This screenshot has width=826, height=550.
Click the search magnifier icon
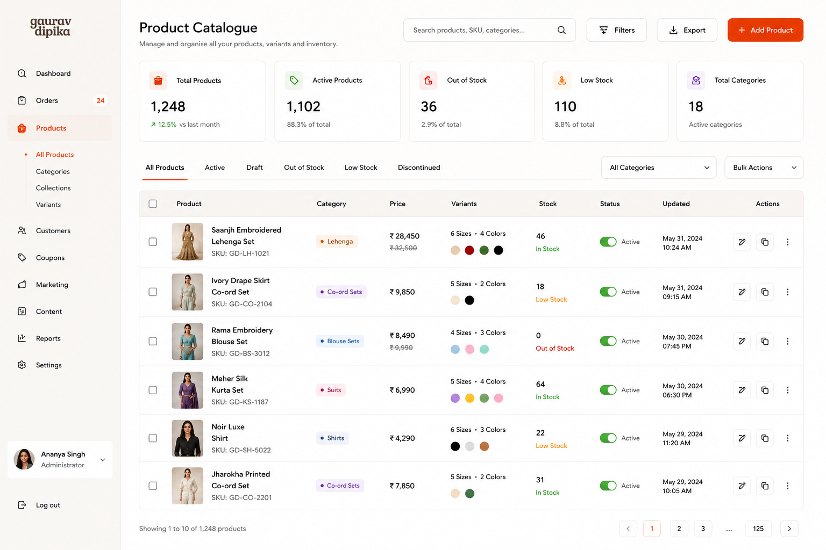click(561, 30)
